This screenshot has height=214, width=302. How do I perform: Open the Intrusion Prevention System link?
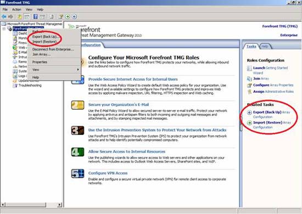[157, 130]
